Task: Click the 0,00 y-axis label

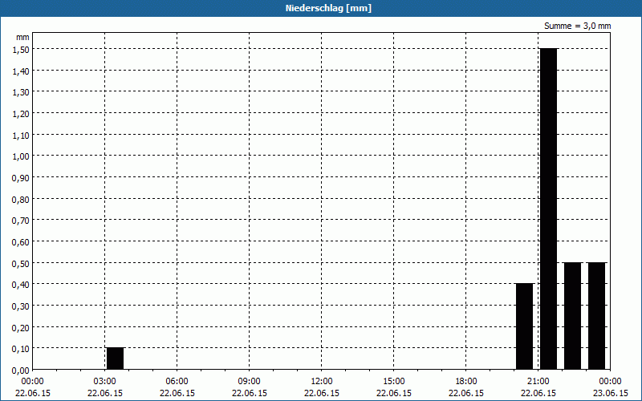Action: pos(21,371)
